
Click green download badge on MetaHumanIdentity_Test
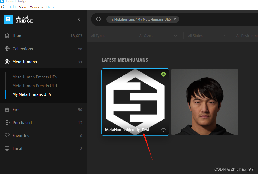tap(163, 74)
